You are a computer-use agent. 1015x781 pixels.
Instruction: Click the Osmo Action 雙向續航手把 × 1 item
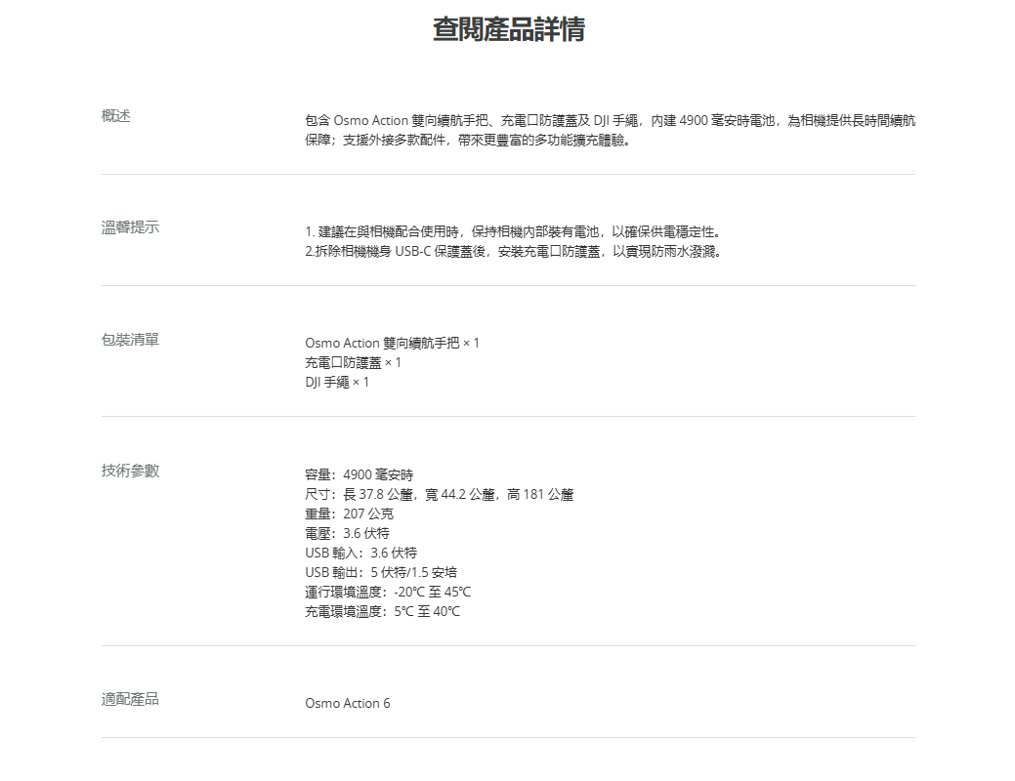(392, 343)
